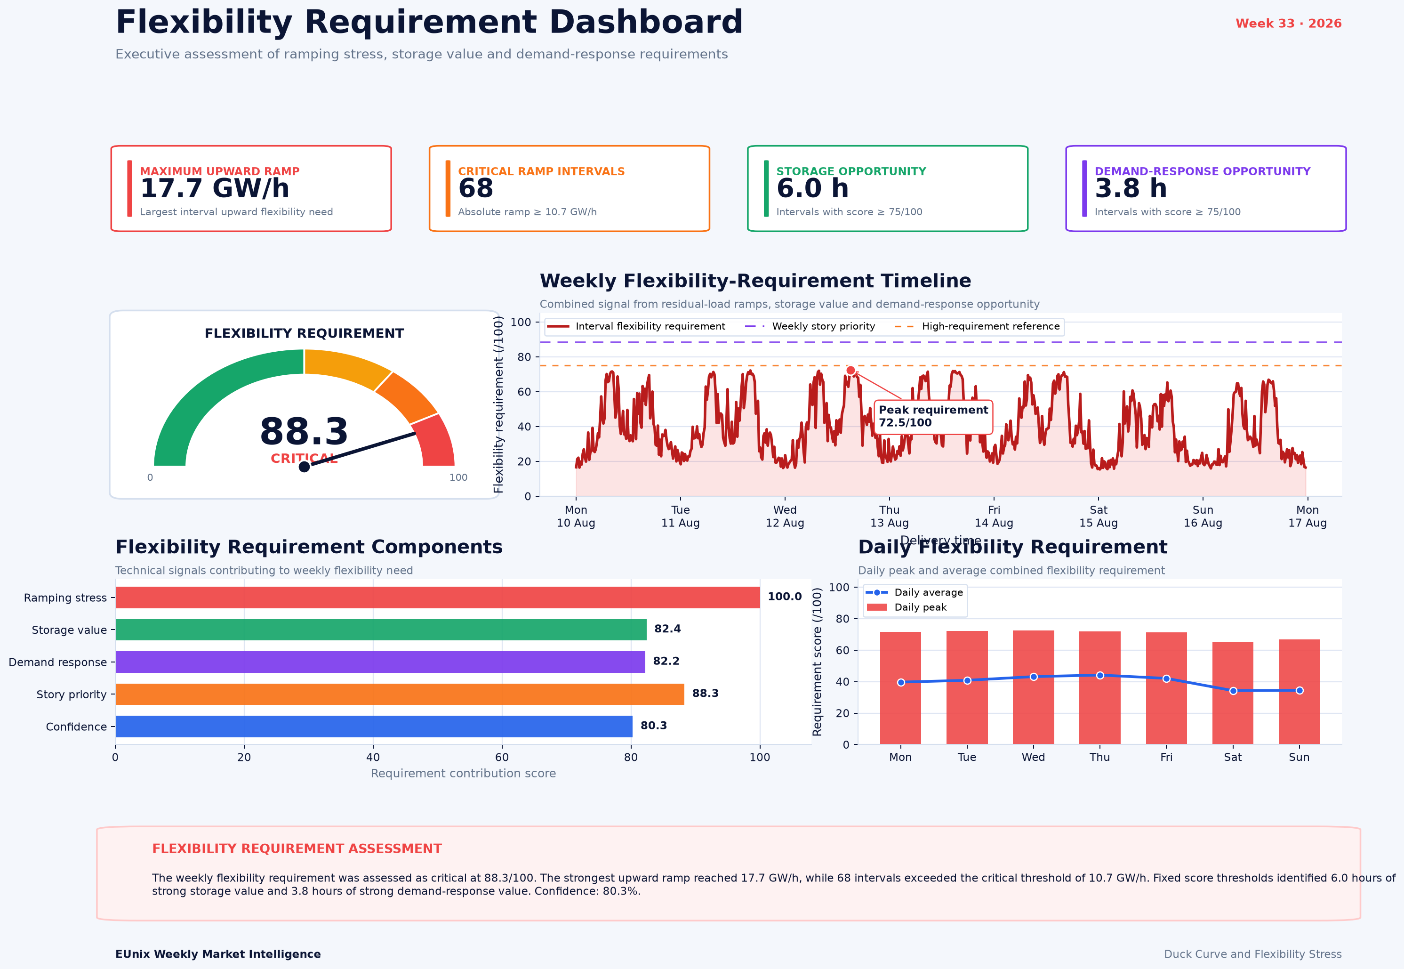Click the '82.4' Storage value label
This screenshot has height=969, width=1404.
[667, 629]
